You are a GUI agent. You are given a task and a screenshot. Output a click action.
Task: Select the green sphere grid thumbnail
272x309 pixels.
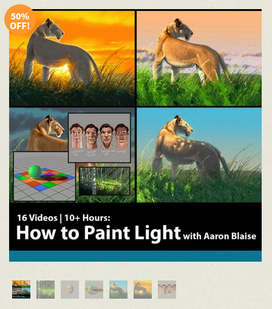pyautogui.click(x=94, y=290)
